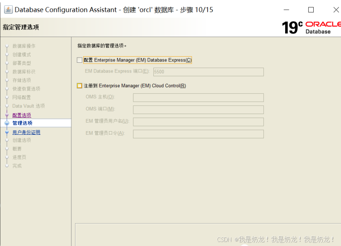
Task: Click the EM Database Express 端口 label
Action: (x=117, y=71)
